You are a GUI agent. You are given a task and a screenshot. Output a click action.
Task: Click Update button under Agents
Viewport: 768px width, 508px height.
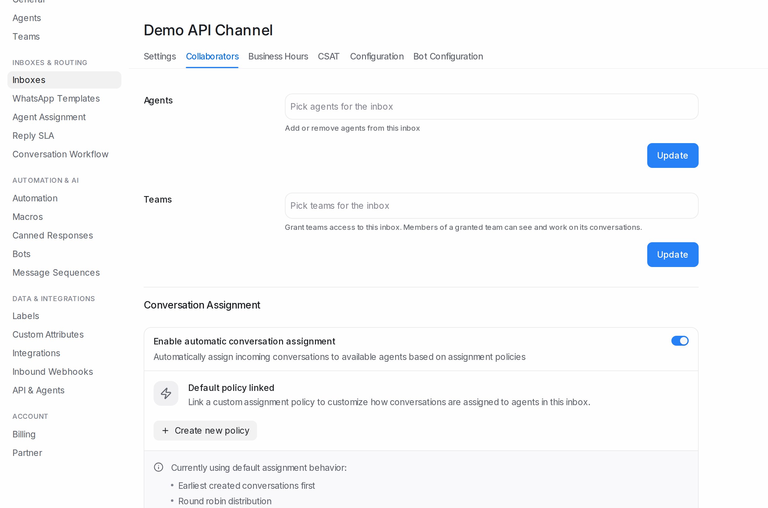click(672, 155)
